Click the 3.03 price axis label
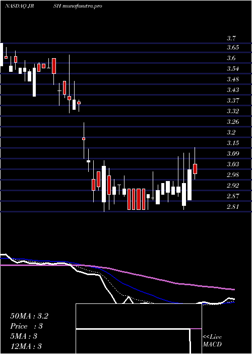This screenshot has width=252, height=354. (x=233, y=164)
